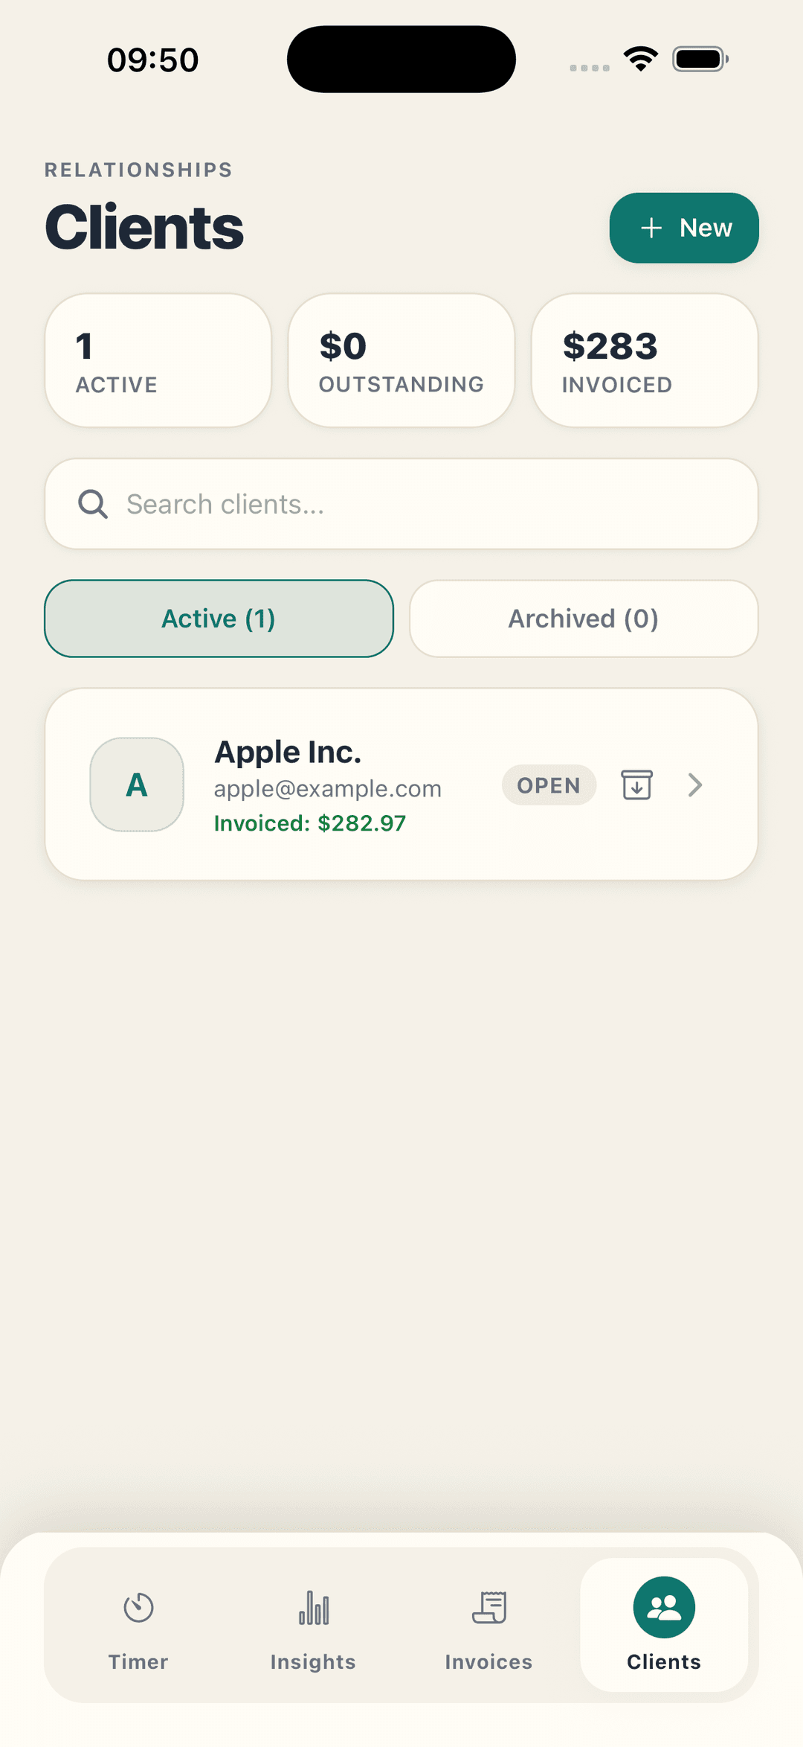This screenshot has width=803, height=1747.
Task: Click the apple@example.com email
Action: [x=328, y=788]
